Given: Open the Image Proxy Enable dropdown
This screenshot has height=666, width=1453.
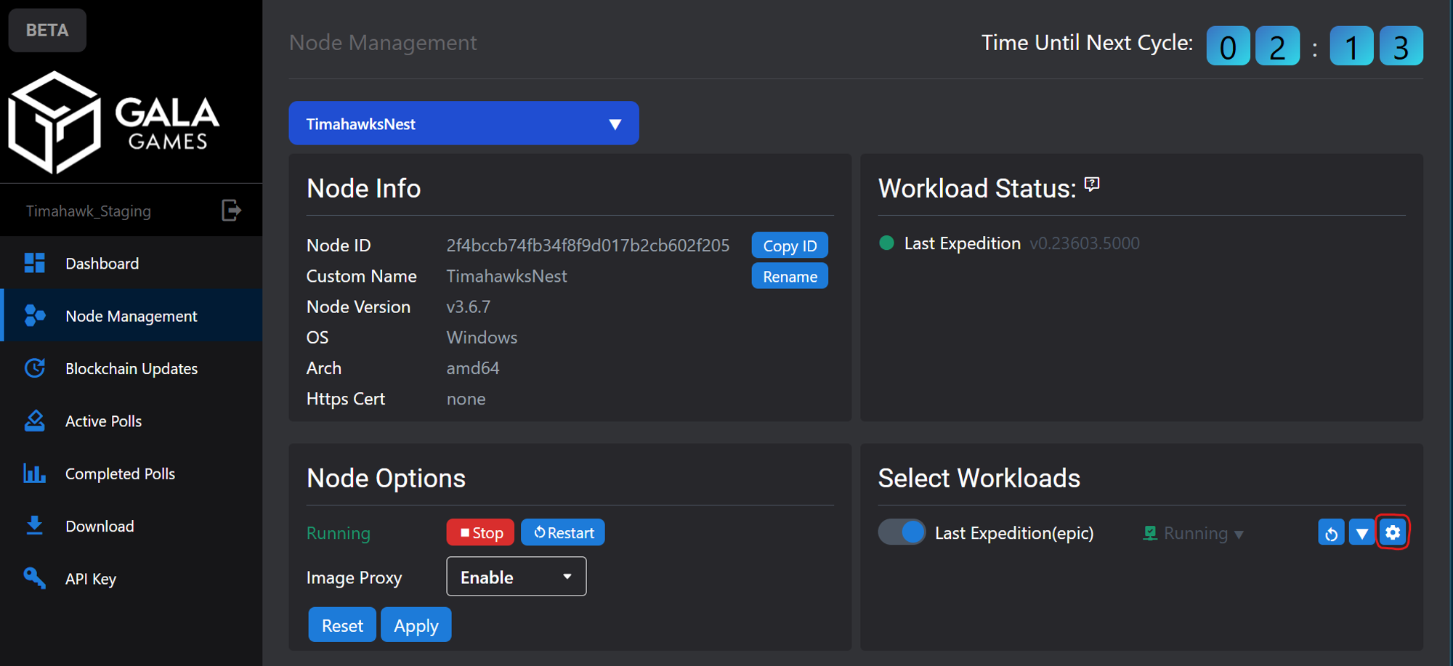Looking at the screenshot, I should coord(516,576).
